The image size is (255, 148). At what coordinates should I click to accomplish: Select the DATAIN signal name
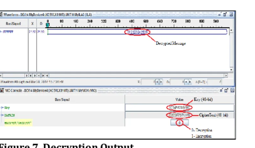(x=9, y=115)
